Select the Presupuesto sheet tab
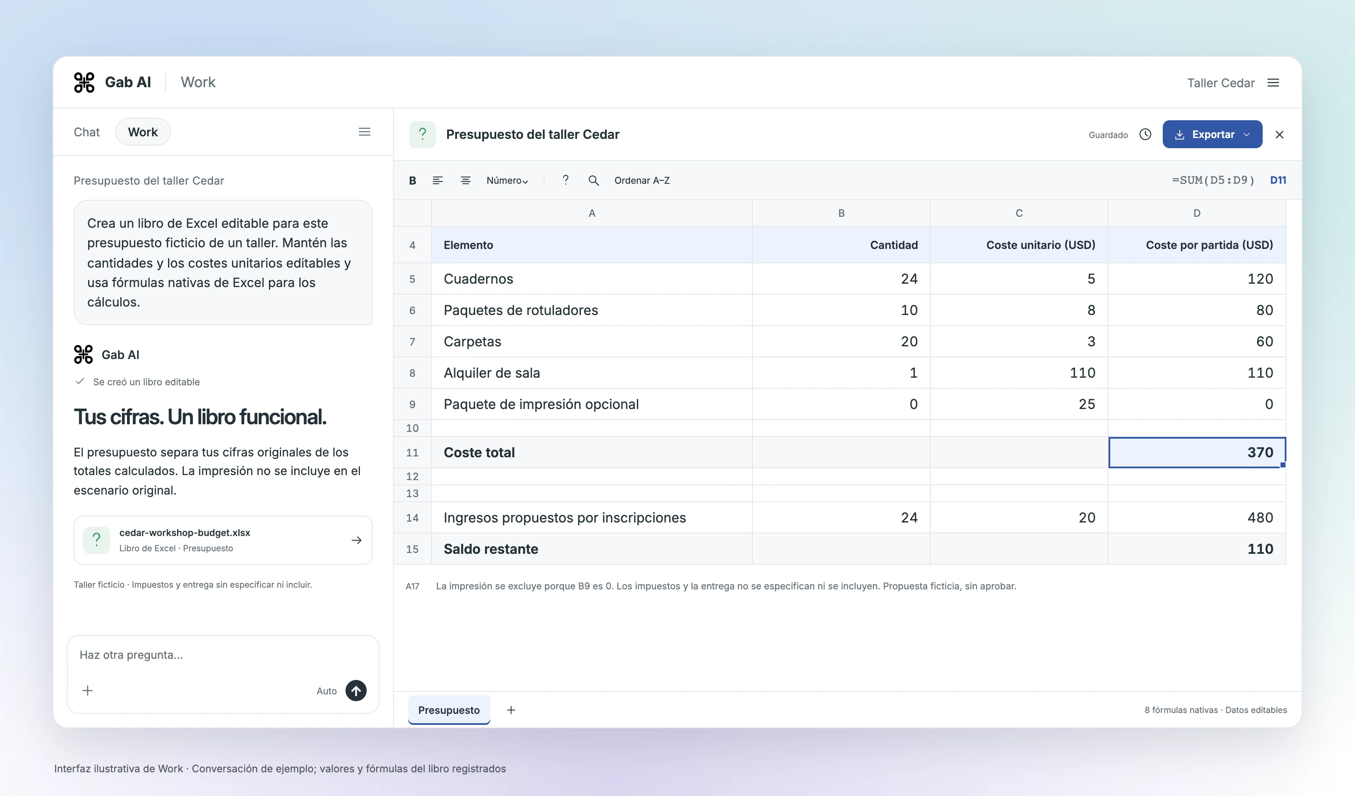The height and width of the screenshot is (796, 1355). coord(449,710)
